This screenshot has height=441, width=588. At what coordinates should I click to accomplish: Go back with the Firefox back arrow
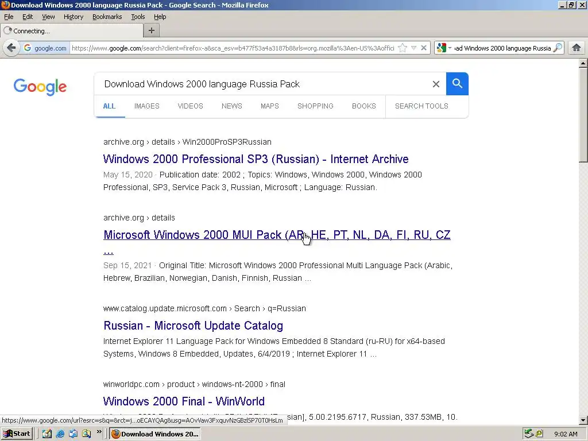[11, 48]
